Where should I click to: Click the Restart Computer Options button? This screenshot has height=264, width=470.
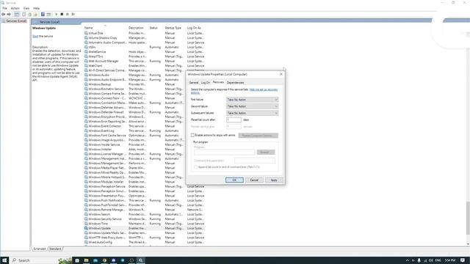(x=258, y=136)
